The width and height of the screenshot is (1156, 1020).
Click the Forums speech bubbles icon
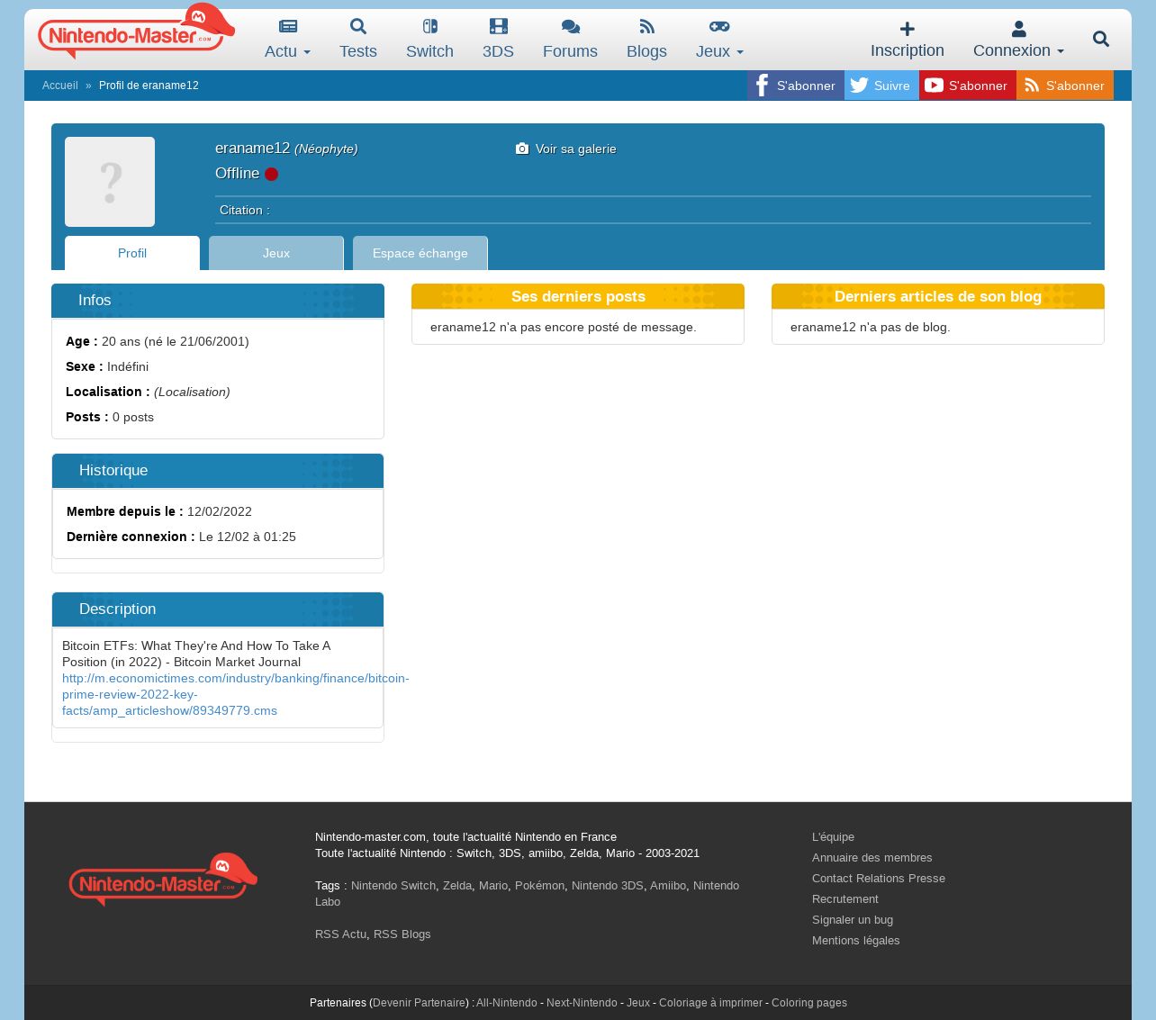570,27
